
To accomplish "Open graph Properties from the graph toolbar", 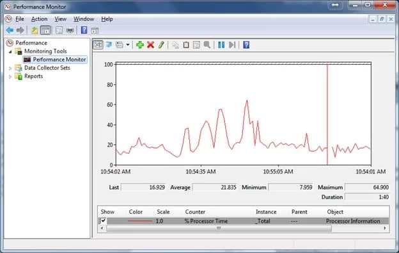I will point(196,45).
